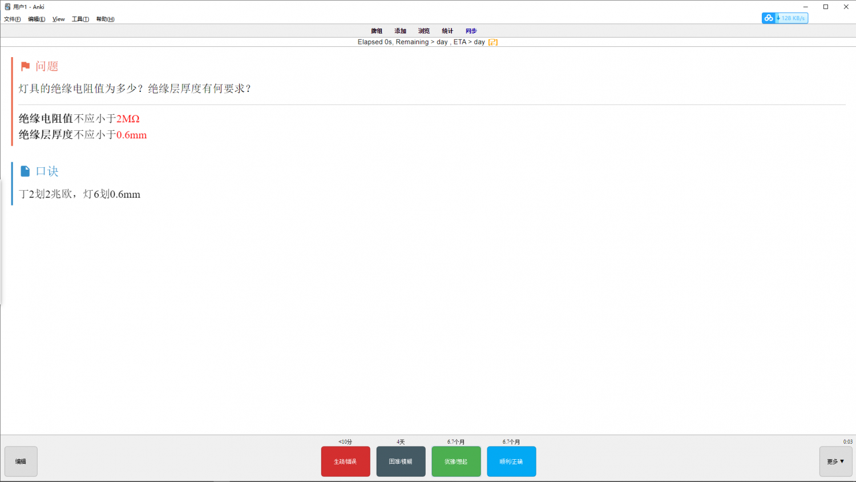Rate card as 顺利/正确 (blue button)

(x=511, y=461)
